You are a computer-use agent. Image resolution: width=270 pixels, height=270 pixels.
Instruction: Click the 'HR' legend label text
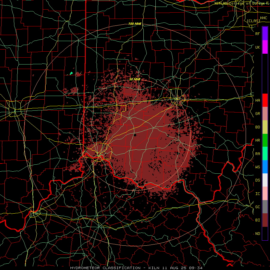tap(257, 140)
